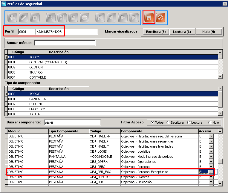Select the Escritura access filter radio
This screenshot has height=193, width=228.
click(x=168, y=122)
